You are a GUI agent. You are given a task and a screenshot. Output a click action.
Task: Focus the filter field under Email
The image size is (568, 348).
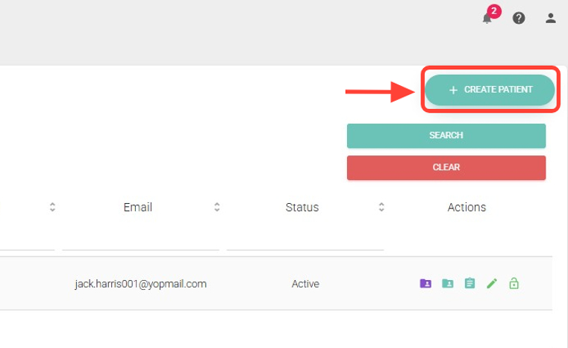140,239
